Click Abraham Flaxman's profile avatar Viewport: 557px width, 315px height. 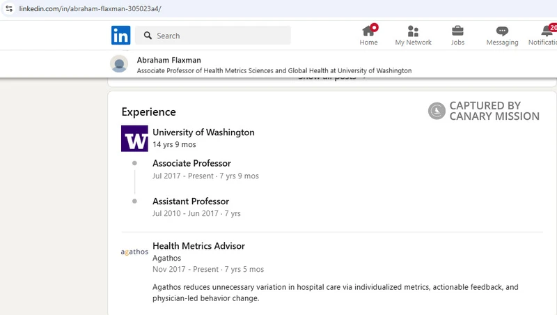(x=119, y=64)
